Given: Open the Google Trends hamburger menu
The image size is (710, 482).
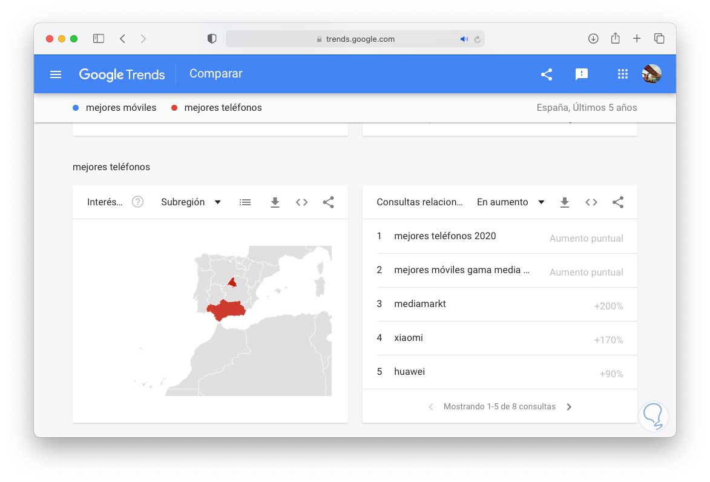Looking at the screenshot, I should click(56, 74).
